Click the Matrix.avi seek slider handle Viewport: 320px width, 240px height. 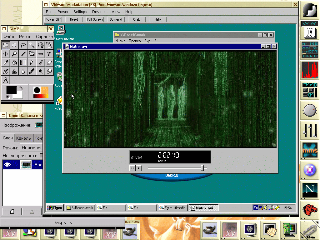click(x=202, y=168)
